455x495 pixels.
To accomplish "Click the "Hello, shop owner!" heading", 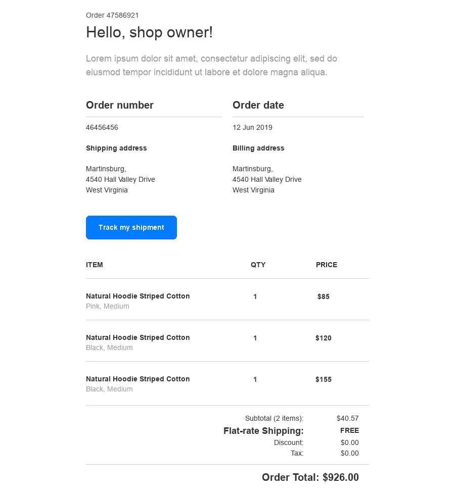I will point(149,32).
